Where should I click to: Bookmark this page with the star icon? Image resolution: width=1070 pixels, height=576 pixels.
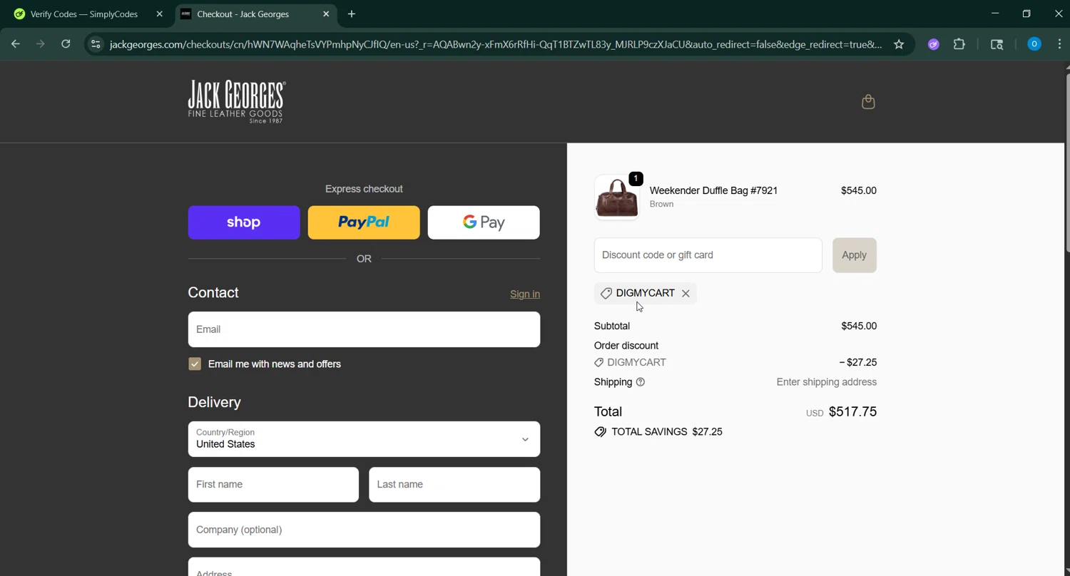pyautogui.click(x=899, y=44)
